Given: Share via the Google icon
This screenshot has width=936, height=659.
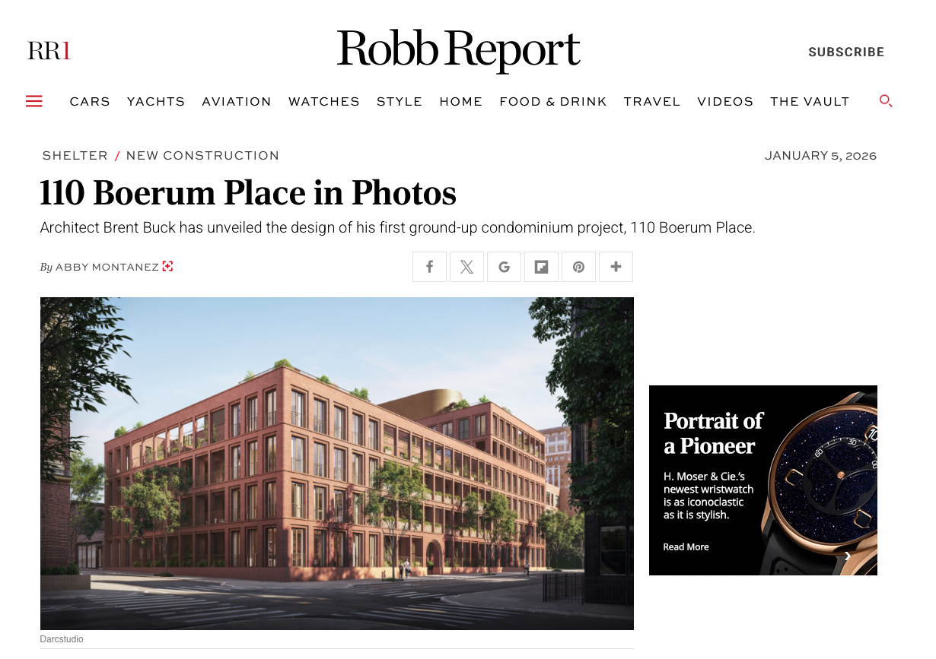Looking at the screenshot, I should [504, 267].
